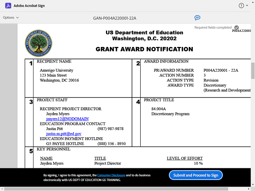Click the Department of Education seal

pos(39,43)
